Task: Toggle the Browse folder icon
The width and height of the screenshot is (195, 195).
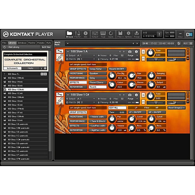Action: pos(70,34)
